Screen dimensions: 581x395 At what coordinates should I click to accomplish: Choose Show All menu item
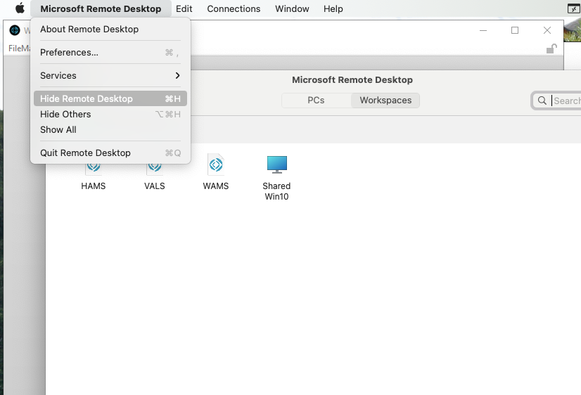click(110, 129)
